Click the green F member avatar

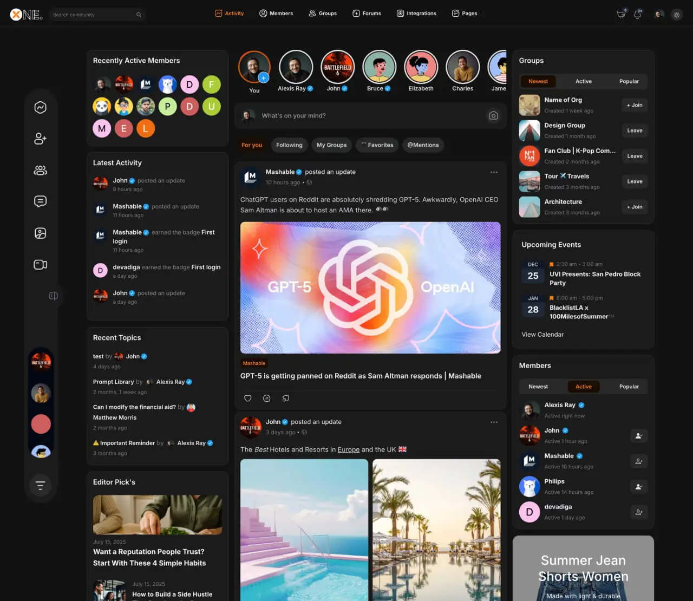211,84
